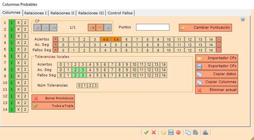Click minus button in Ac. Seg row
The height and width of the screenshot is (140, 254).
point(219,45)
